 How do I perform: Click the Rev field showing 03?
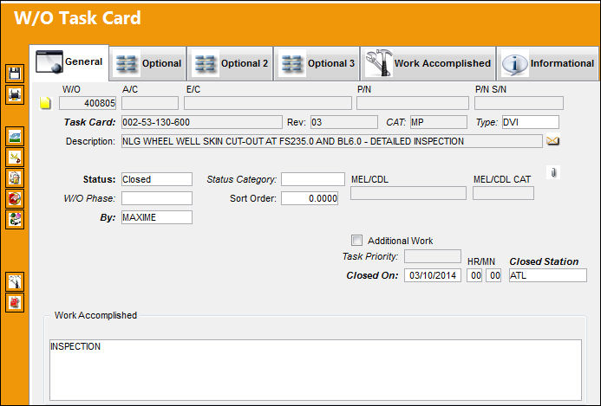pyautogui.click(x=343, y=122)
